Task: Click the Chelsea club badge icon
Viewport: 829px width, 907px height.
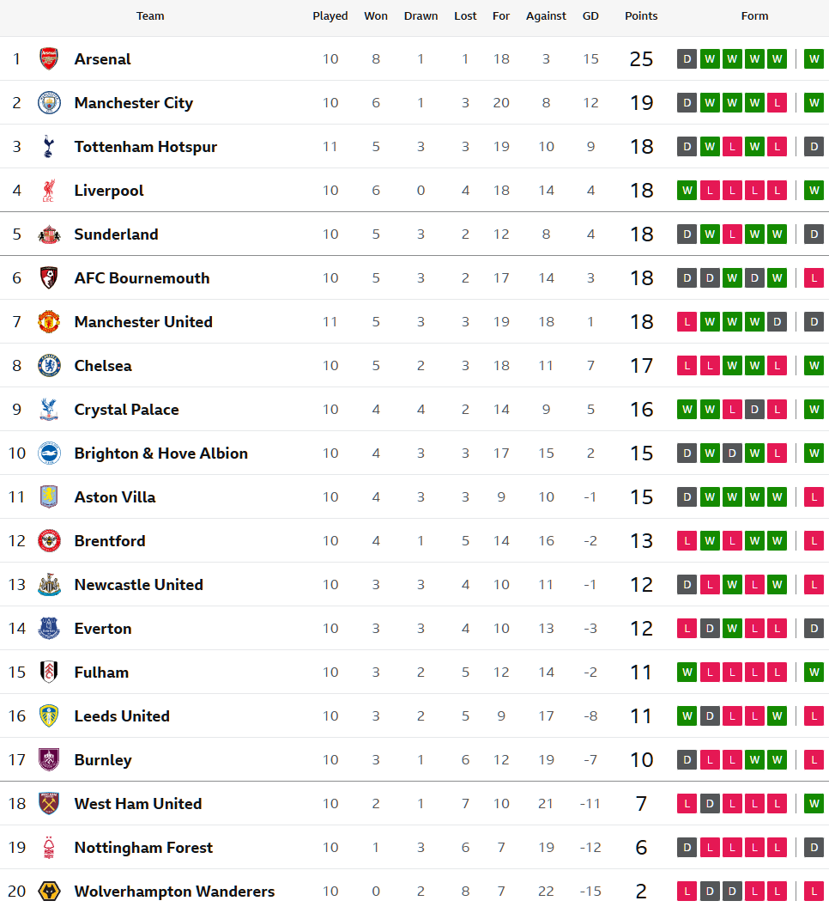Action: click(x=49, y=366)
